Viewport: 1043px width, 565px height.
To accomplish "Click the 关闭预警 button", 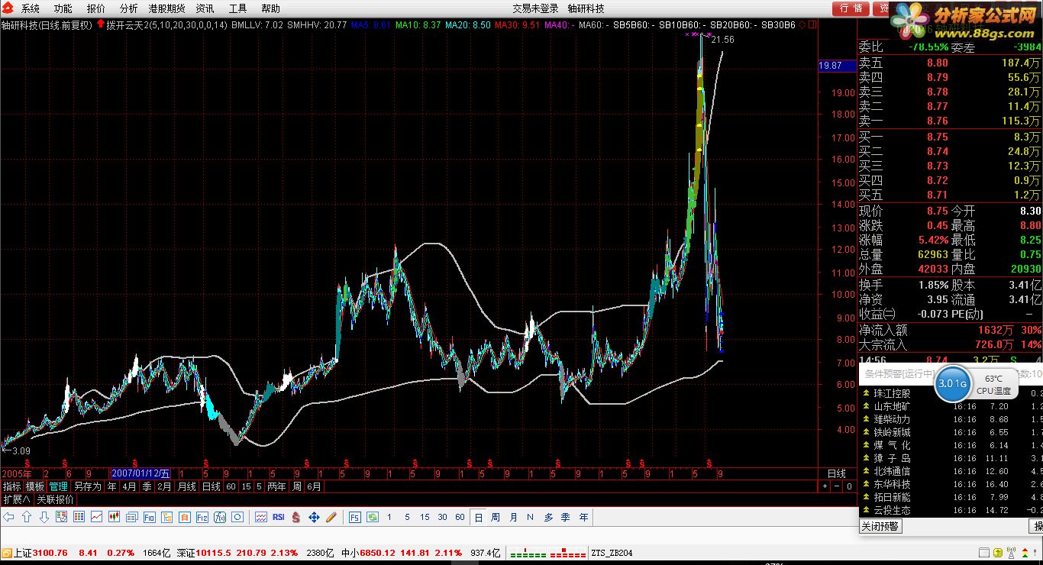I will coord(880,526).
